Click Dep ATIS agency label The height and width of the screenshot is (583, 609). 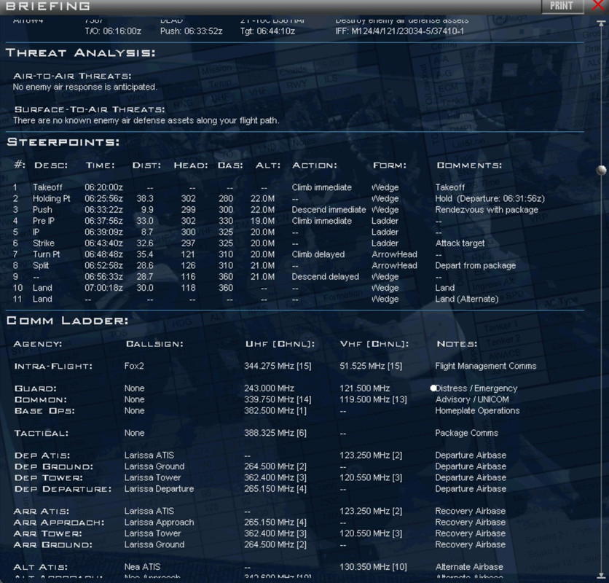42,455
